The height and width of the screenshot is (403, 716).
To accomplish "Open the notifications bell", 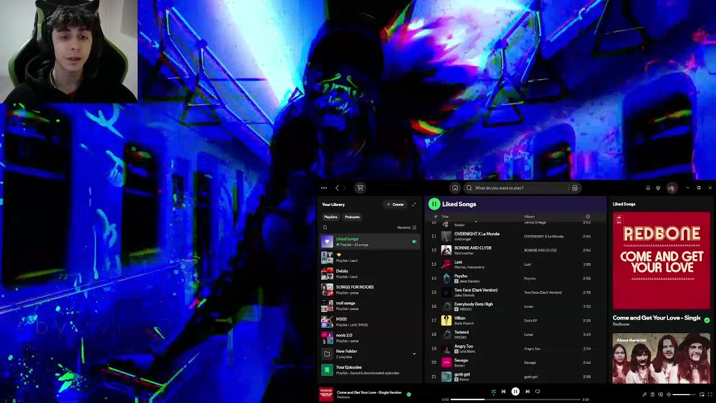I will point(648,188).
